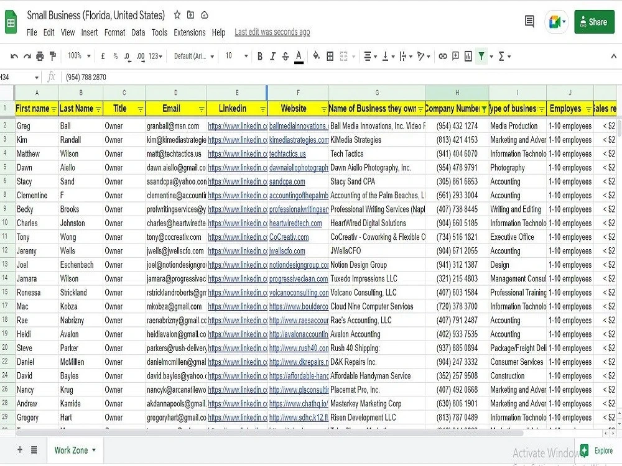622x466 pixels.
Task: Click the Insert chart icon
Action: click(468, 57)
